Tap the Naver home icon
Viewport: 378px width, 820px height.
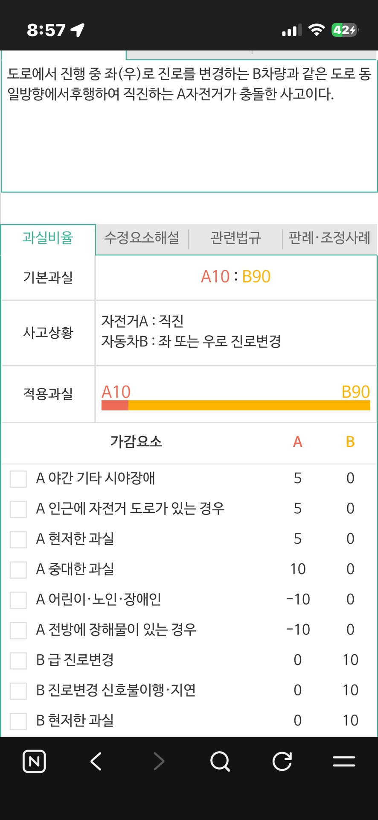point(34,761)
